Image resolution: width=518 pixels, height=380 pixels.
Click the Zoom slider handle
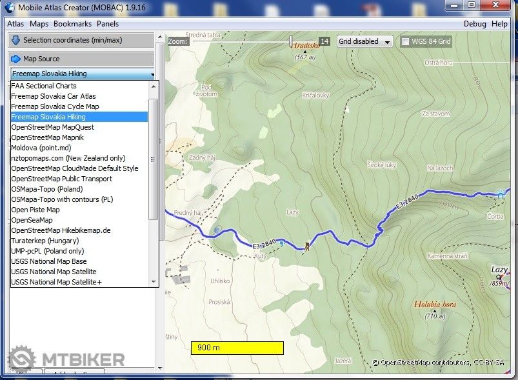tap(291, 41)
